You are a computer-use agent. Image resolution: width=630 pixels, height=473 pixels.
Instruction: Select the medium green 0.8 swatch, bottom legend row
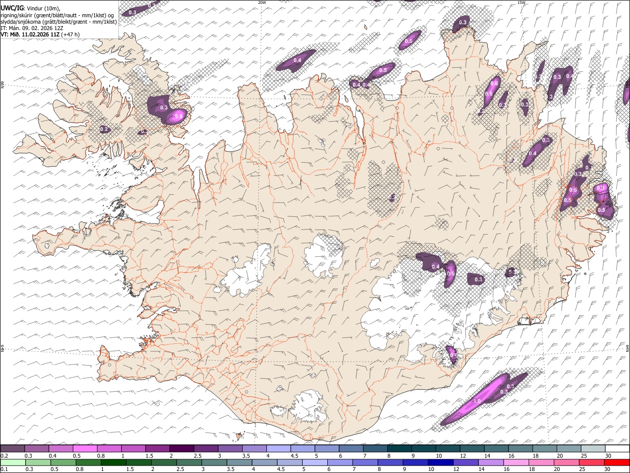click(x=89, y=462)
